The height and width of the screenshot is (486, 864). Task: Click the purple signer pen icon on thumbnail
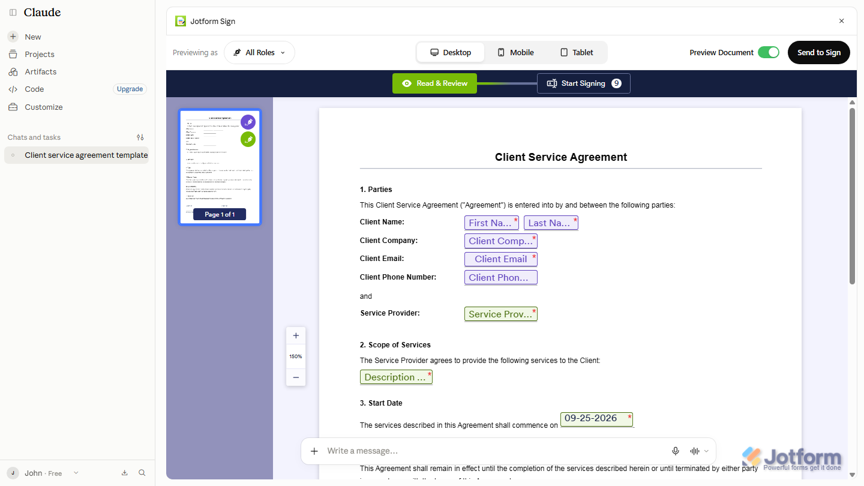tap(248, 122)
